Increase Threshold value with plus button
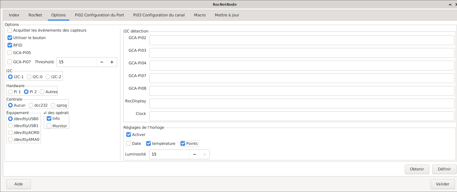457x192 pixels. [112, 62]
